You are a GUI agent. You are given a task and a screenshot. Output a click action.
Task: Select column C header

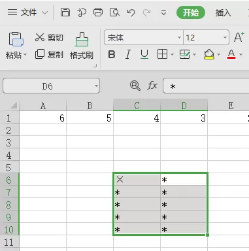(x=137, y=106)
